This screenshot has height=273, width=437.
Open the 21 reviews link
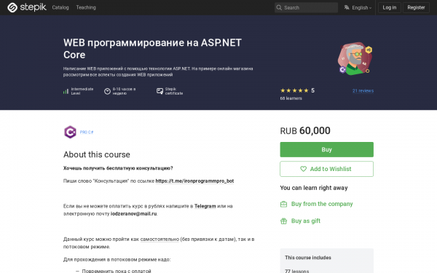pos(363,90)
